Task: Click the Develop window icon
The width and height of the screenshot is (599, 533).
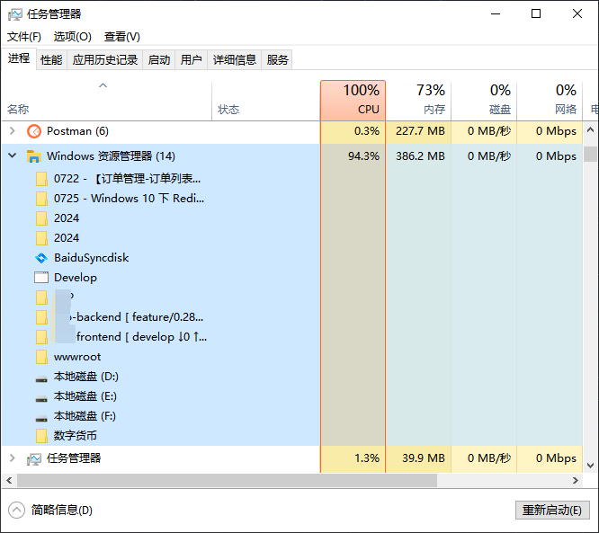Action: coord(40,278)
